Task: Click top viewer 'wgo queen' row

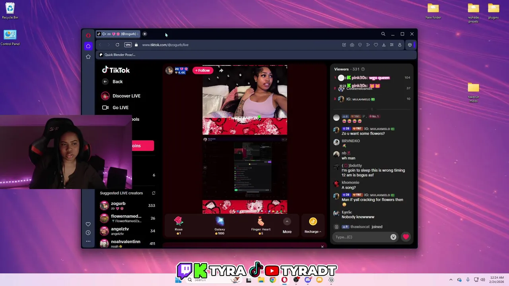Action: (372, 78)
